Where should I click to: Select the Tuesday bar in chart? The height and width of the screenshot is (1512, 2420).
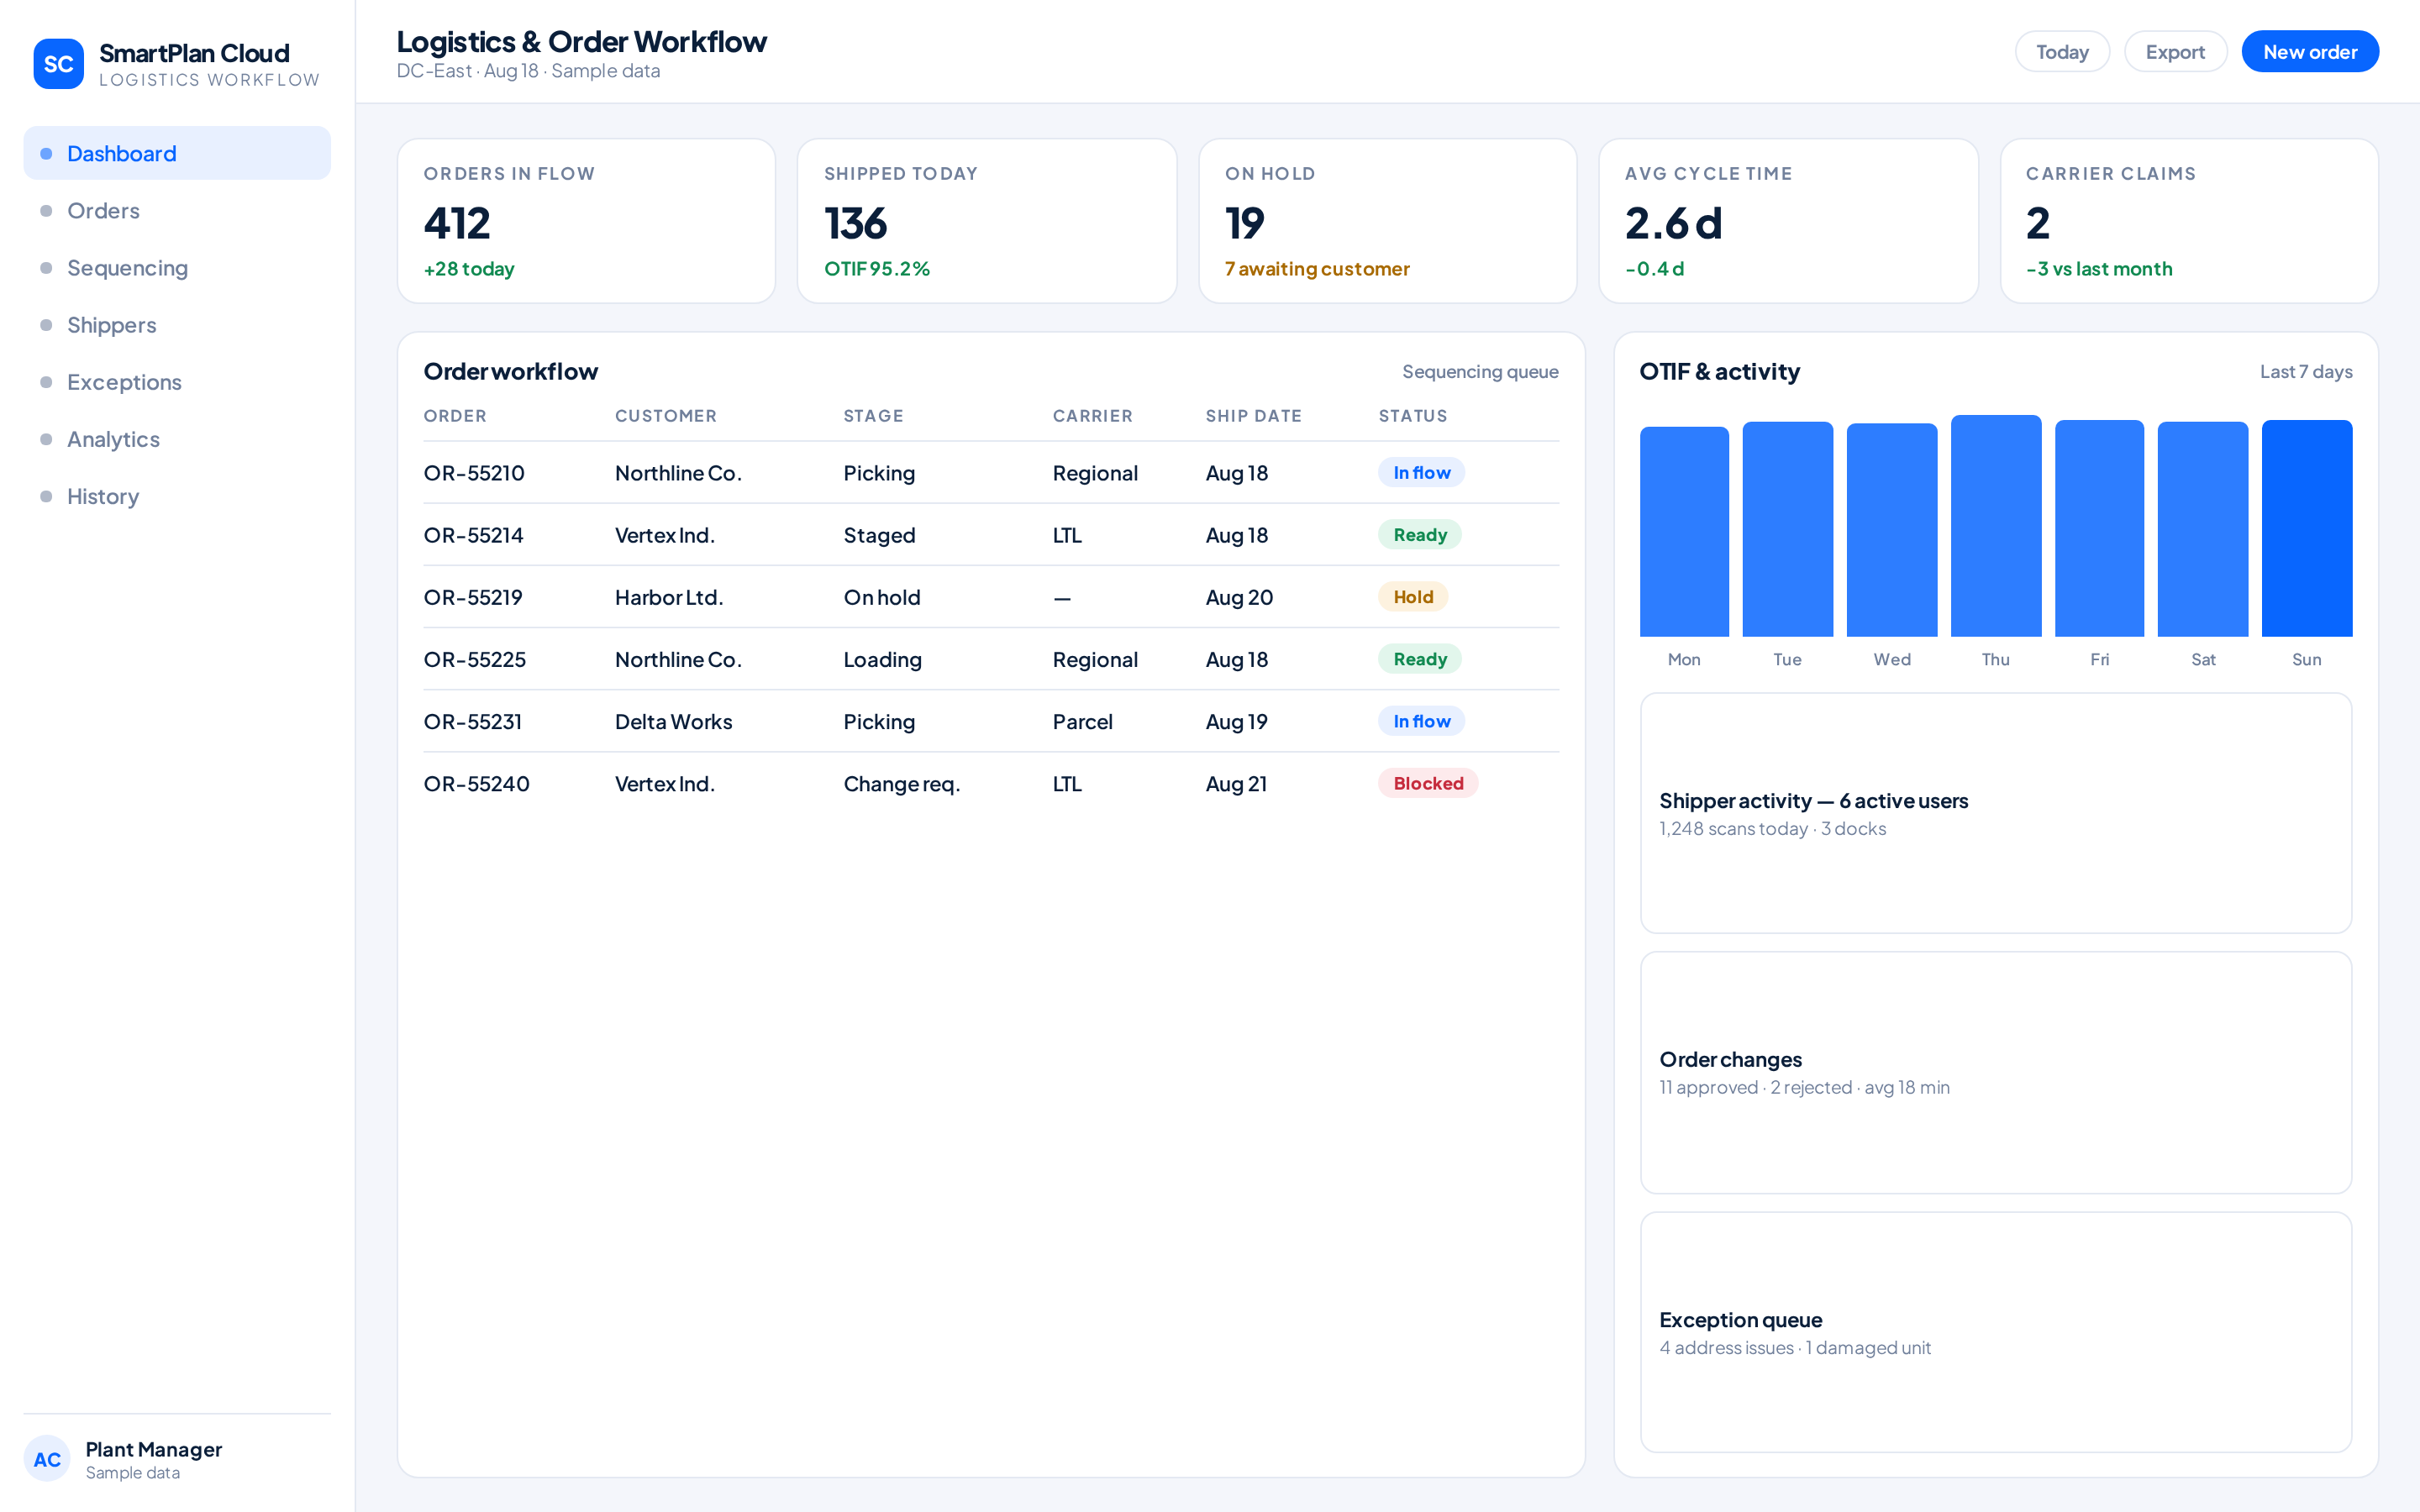[x=1787, y=529]
